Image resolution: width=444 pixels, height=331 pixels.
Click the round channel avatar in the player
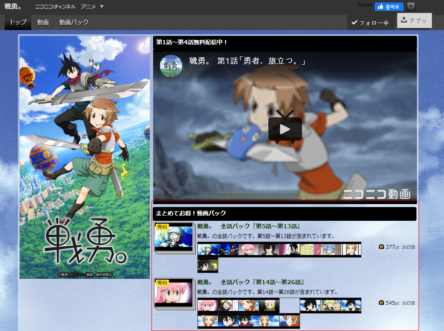(x=171, y=66)
